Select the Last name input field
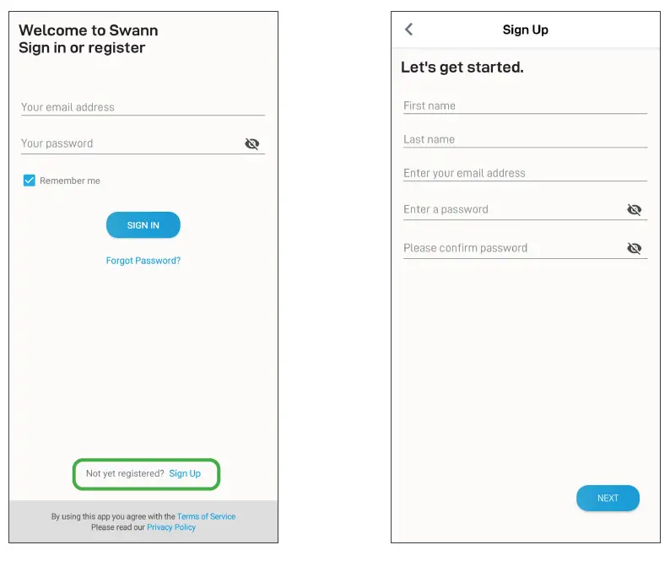Screen dimensions: 670x561 (x=524, y=139)
